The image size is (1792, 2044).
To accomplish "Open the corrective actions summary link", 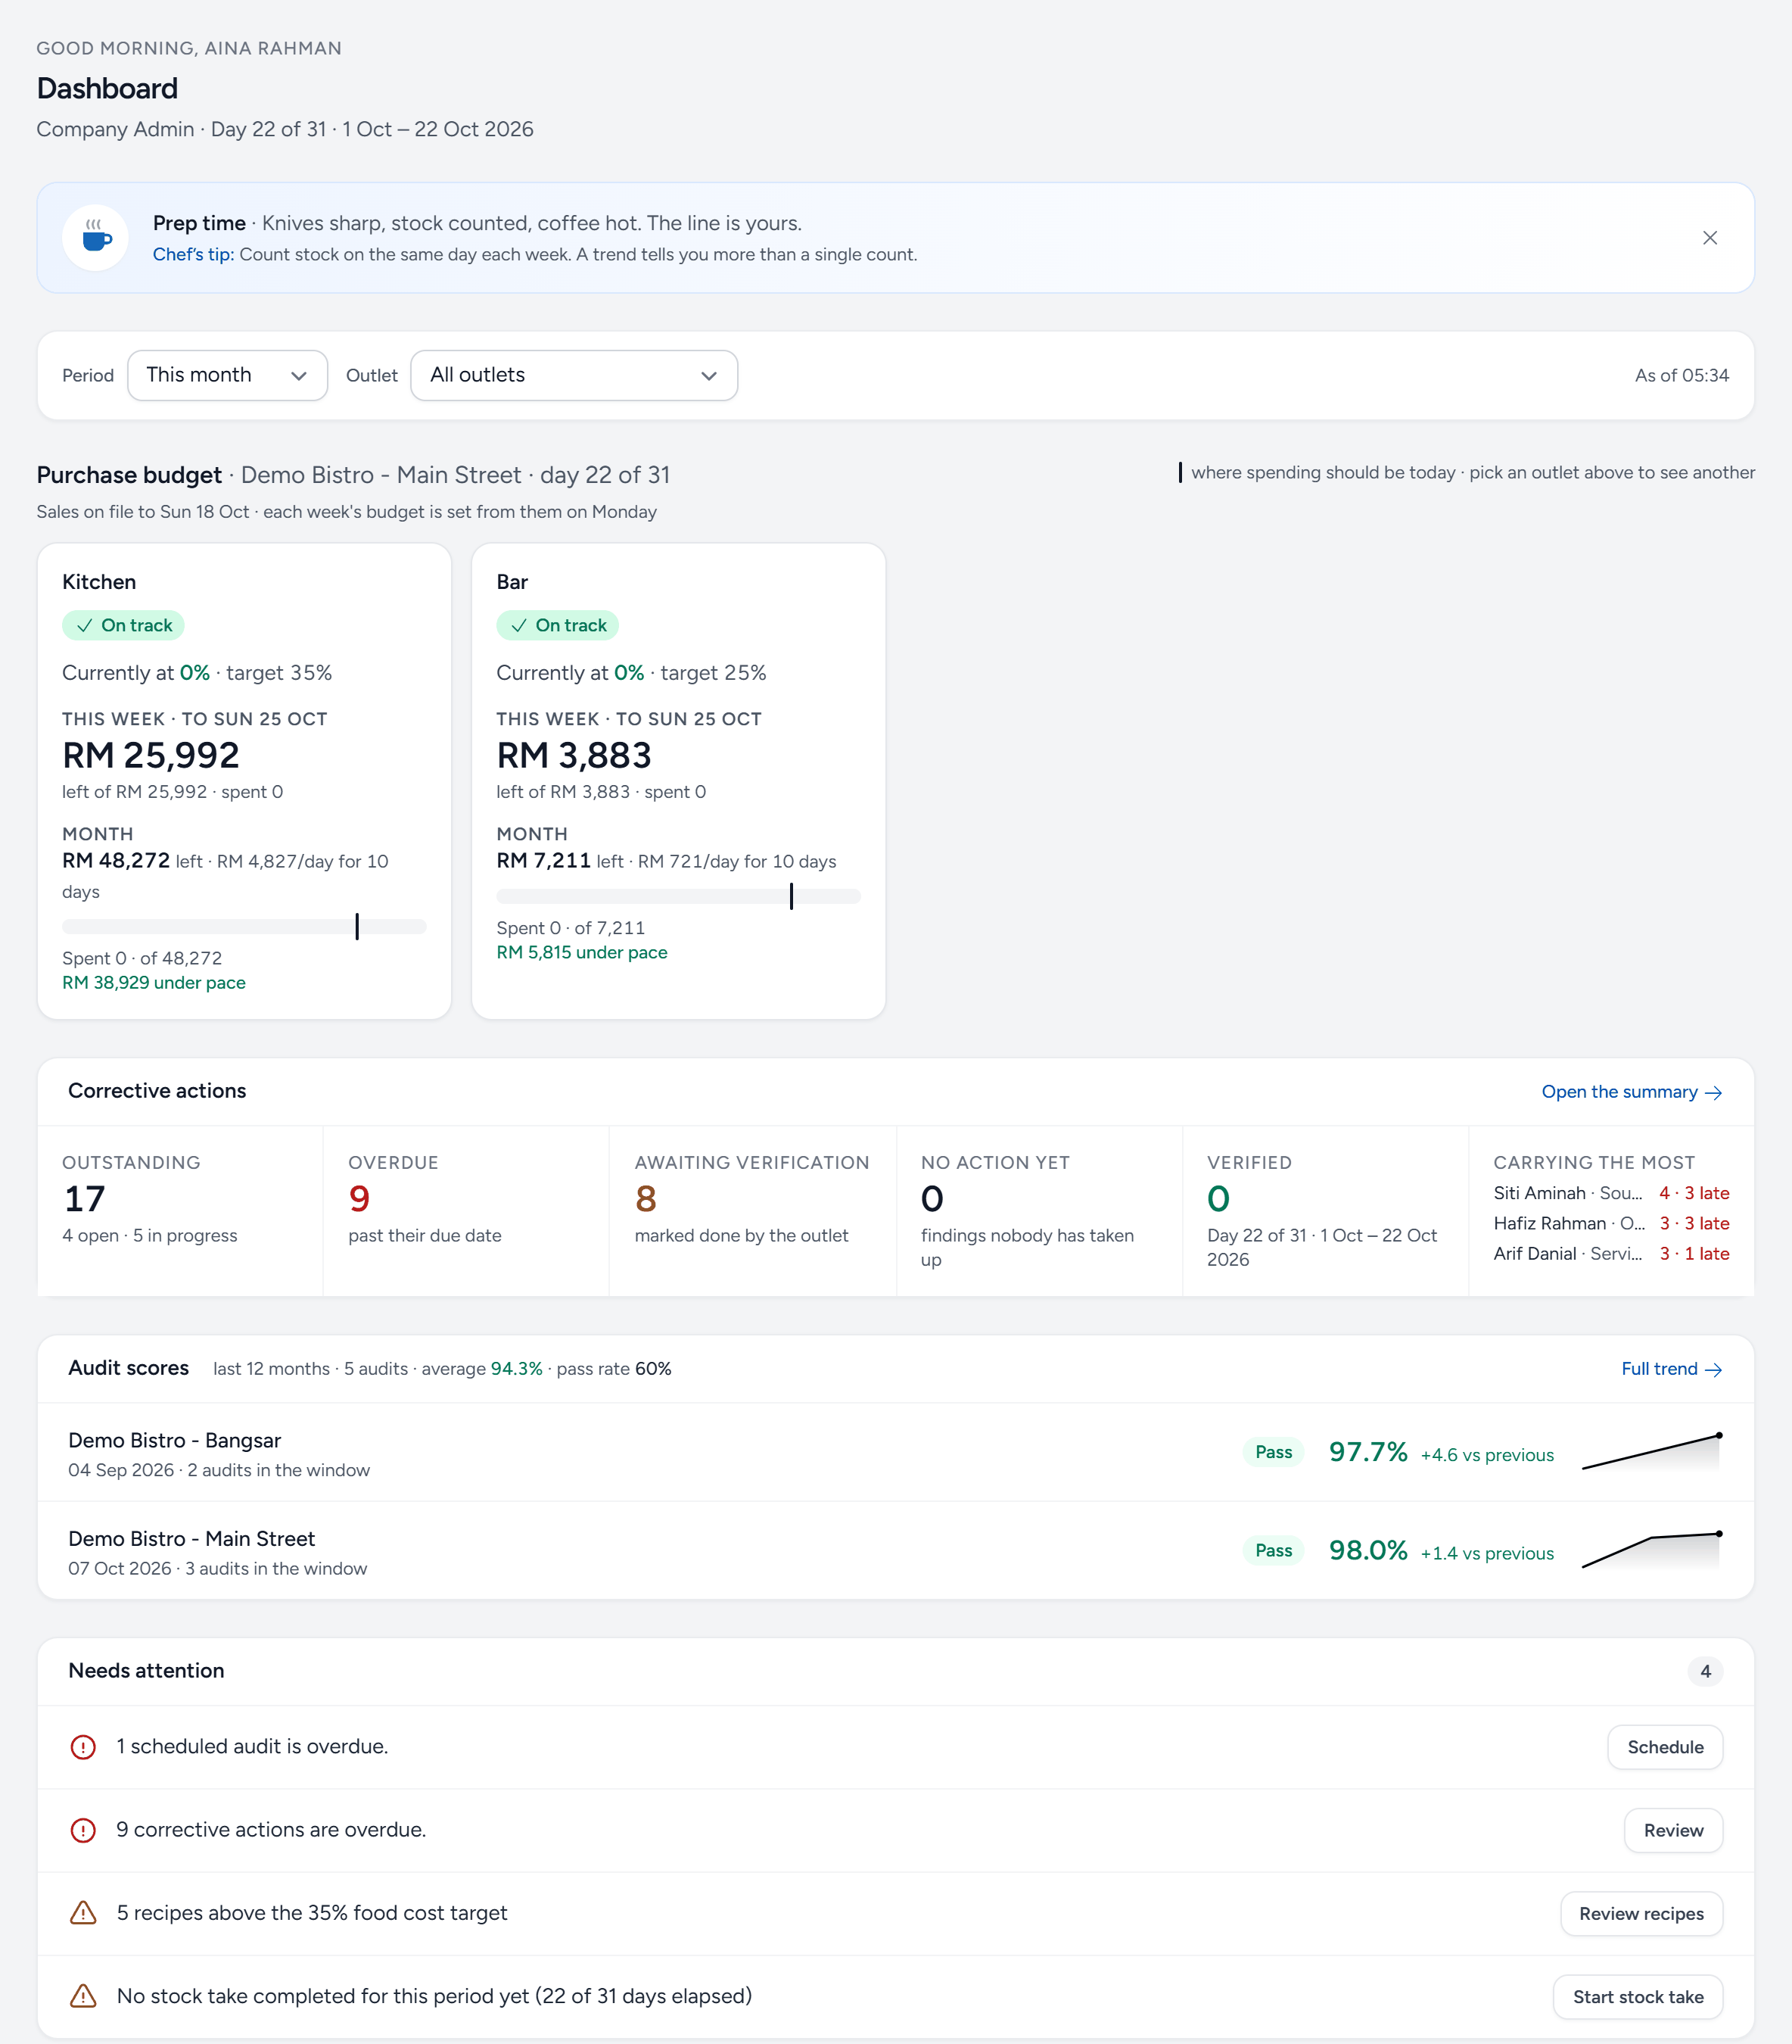I will tap(1631, 1092).
